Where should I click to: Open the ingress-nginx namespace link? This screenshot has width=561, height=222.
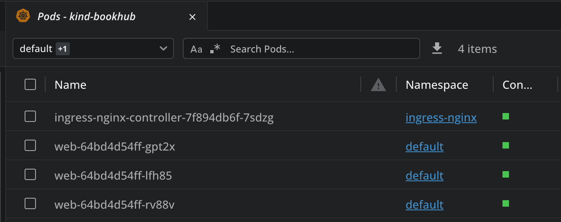pos(441,118)
